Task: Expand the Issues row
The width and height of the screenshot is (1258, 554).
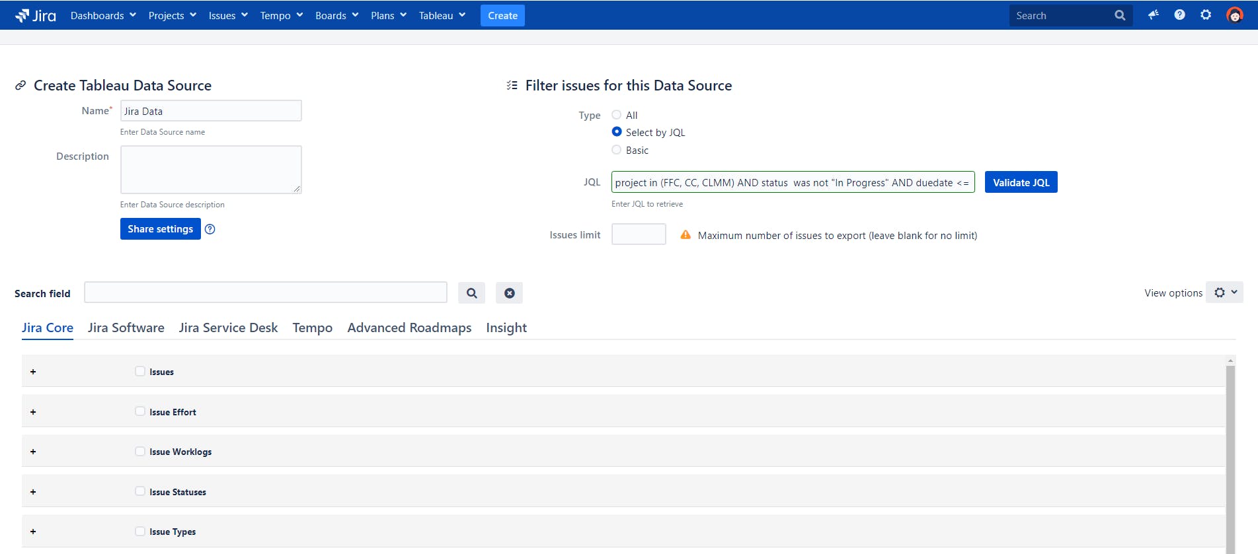Action: (33, 372)
